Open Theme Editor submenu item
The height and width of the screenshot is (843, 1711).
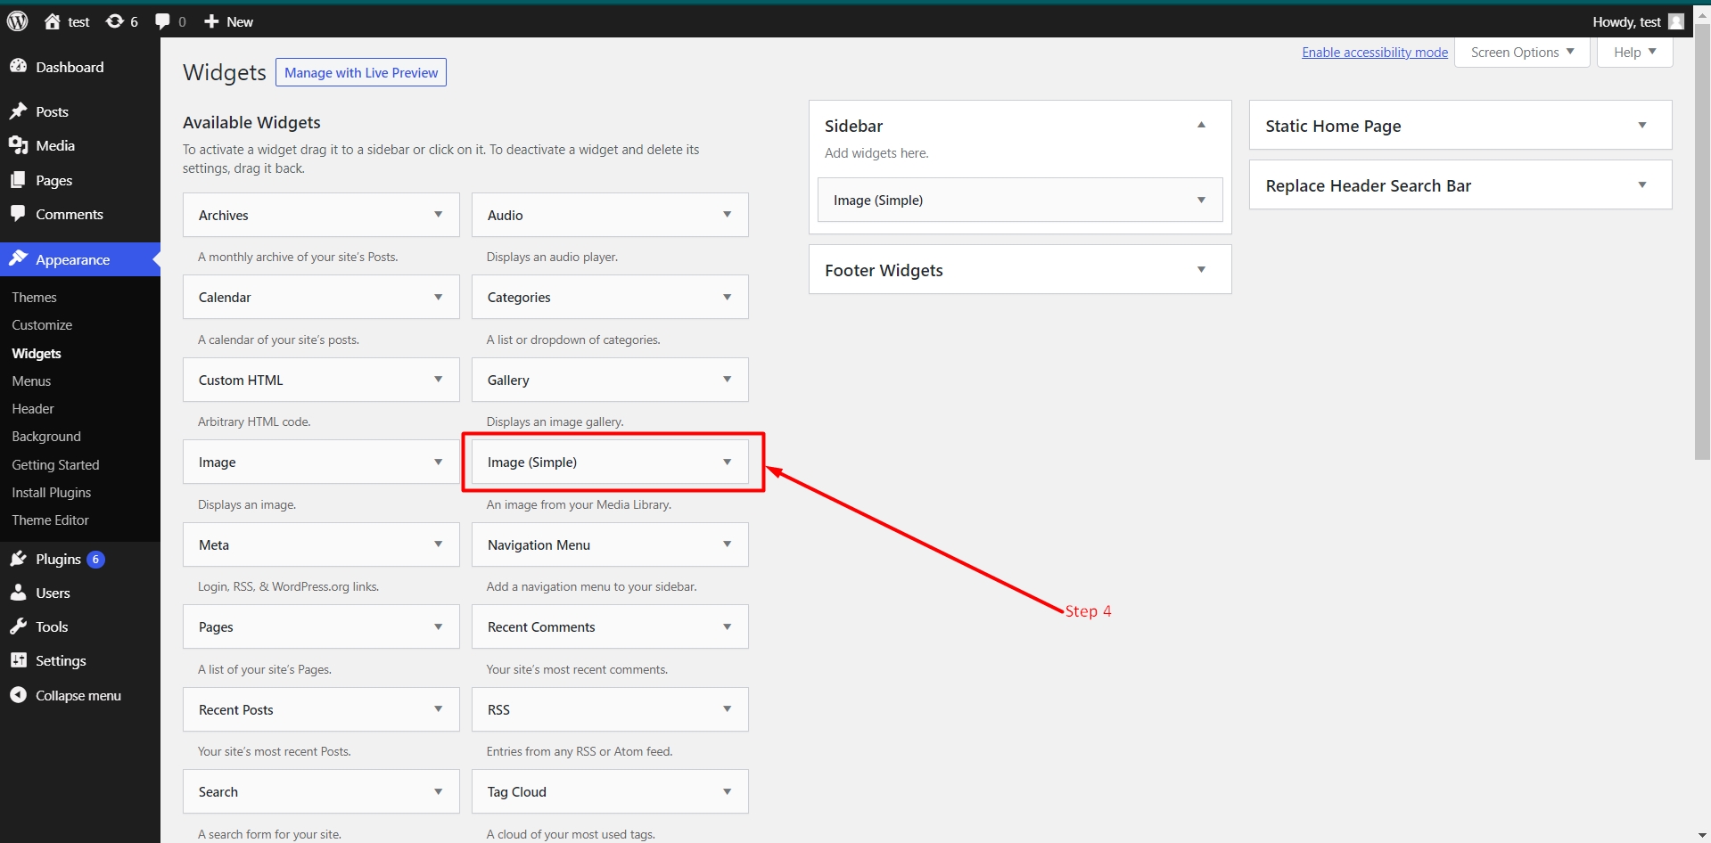click(x=50, y=520)
